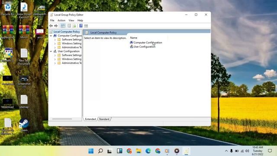The width and height of the screenshot is (277, 156).
Task: Select the Screenshot (1) desktop file
Action: point(24,82)
